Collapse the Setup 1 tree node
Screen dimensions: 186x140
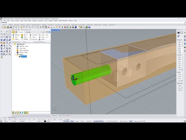click(x=15, y=54)
